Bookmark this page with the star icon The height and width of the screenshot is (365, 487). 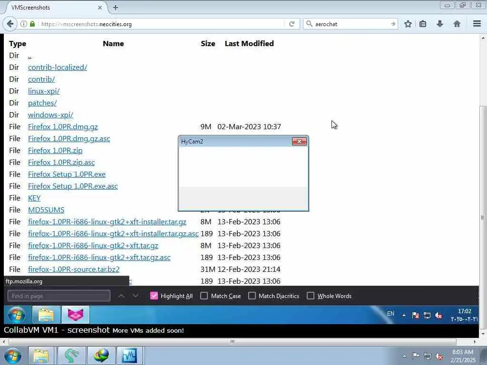408,24
